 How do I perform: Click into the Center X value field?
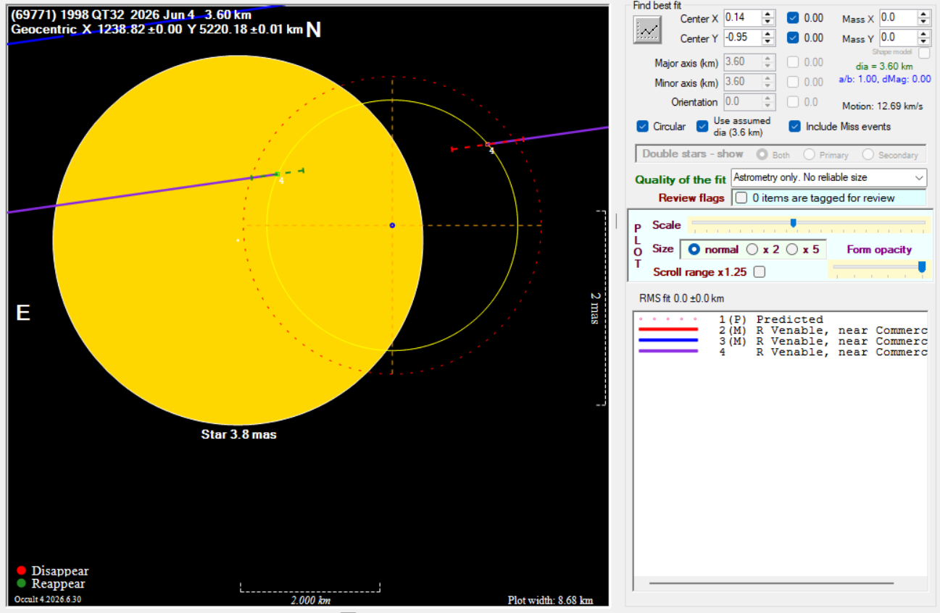[x=743, y=18]
